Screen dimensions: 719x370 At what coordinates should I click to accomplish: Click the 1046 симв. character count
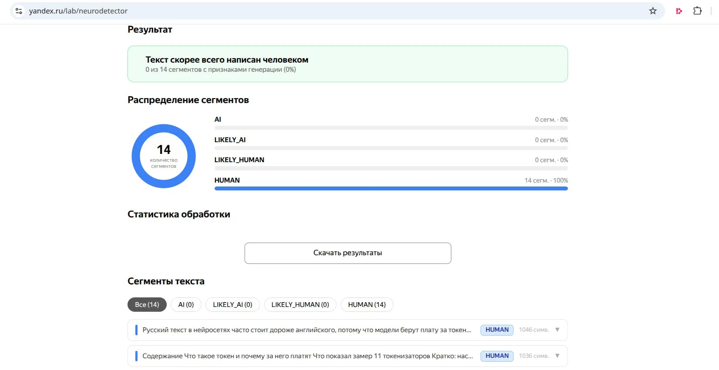[x=534, y=330]
